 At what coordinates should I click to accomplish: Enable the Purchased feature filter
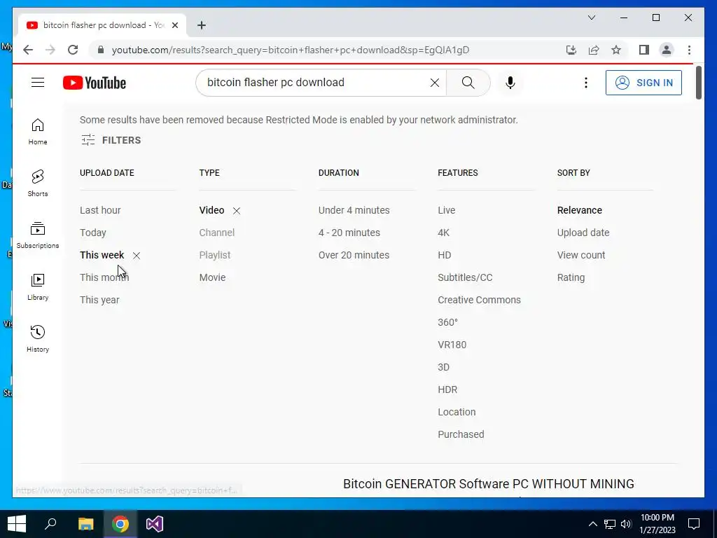(461, 434)
